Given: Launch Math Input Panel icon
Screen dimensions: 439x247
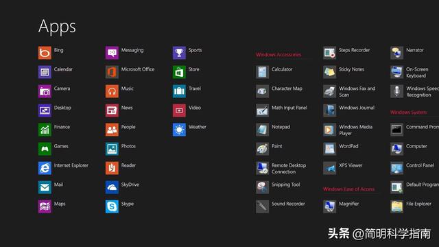Looking at the screenshot, I should (x=262, y=110).
